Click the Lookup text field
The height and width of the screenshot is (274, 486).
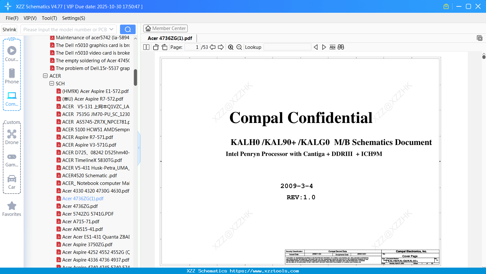coord(288,47)
